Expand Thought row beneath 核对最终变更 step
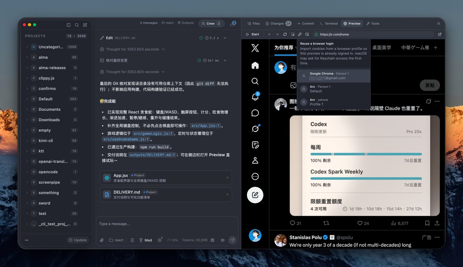The height and width of the screenshot is (267, 463). (x=132, y=72)
